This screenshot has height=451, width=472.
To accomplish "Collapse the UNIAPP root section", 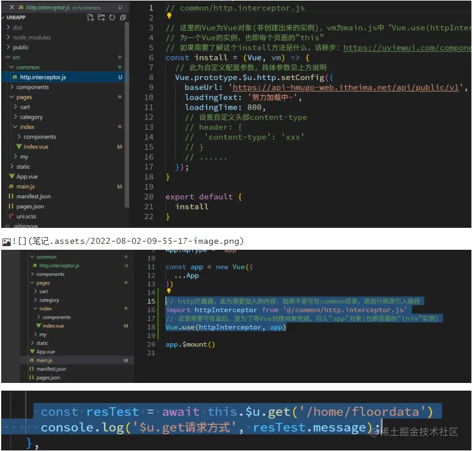I will [4, 17].
